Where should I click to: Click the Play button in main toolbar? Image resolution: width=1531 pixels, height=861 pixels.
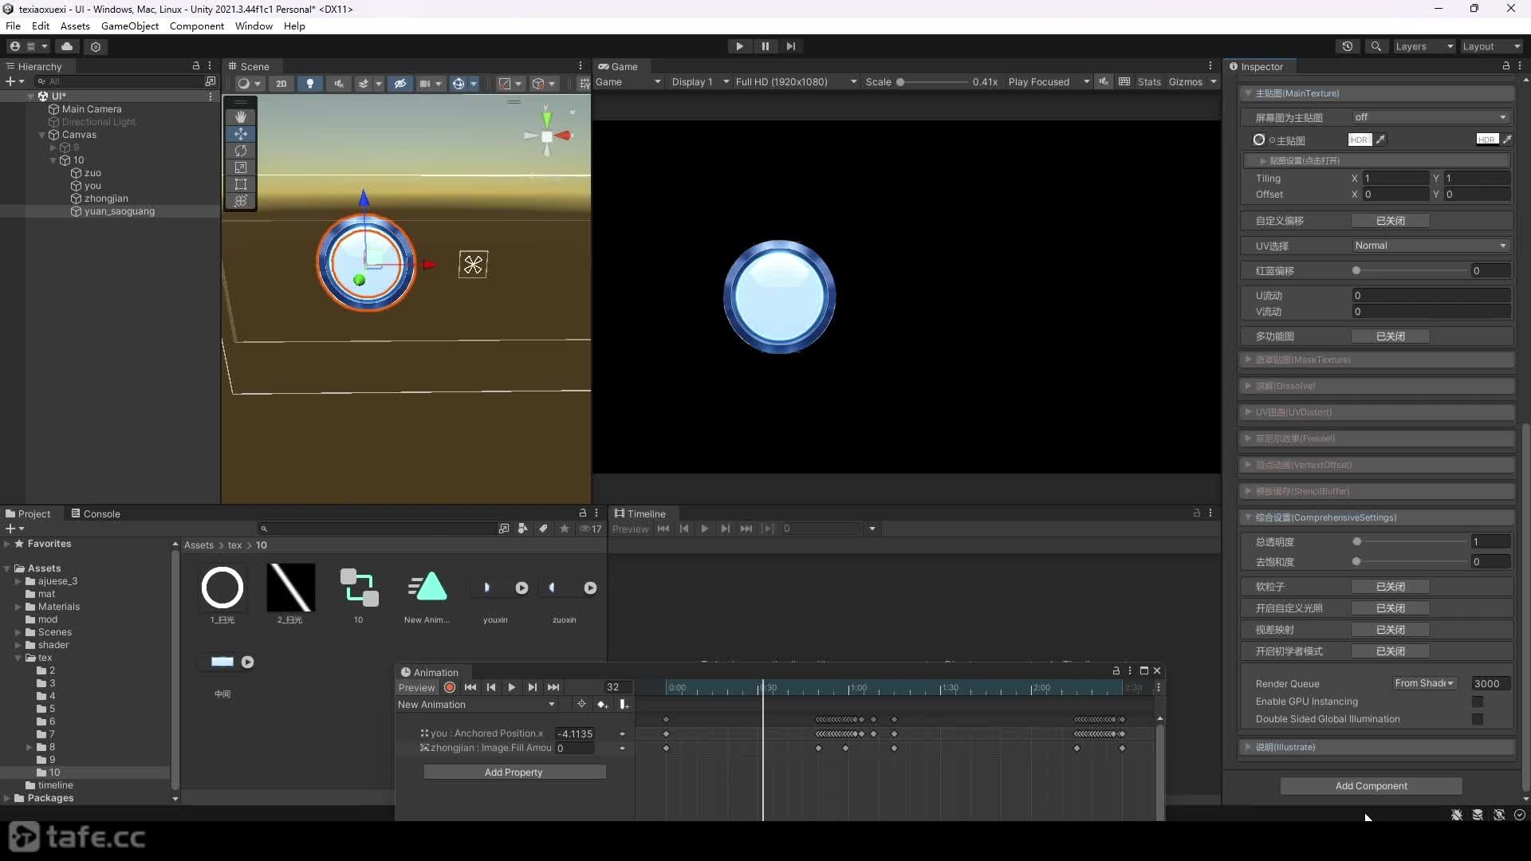[x=739, y=46]
